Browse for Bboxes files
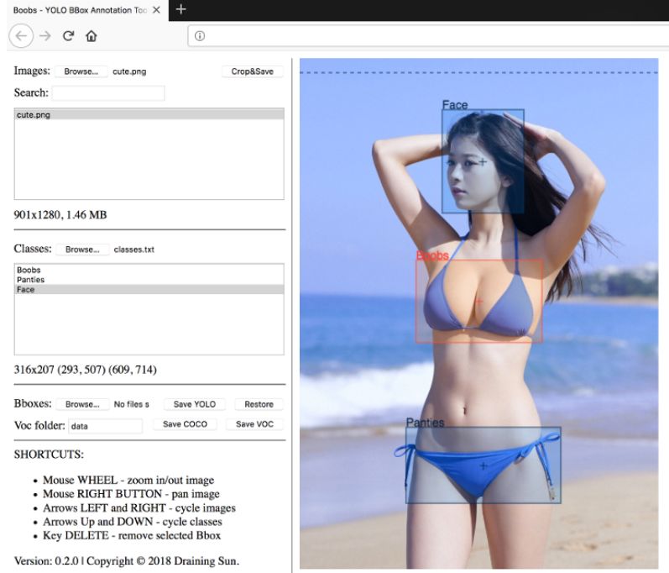 click(82, 404)
